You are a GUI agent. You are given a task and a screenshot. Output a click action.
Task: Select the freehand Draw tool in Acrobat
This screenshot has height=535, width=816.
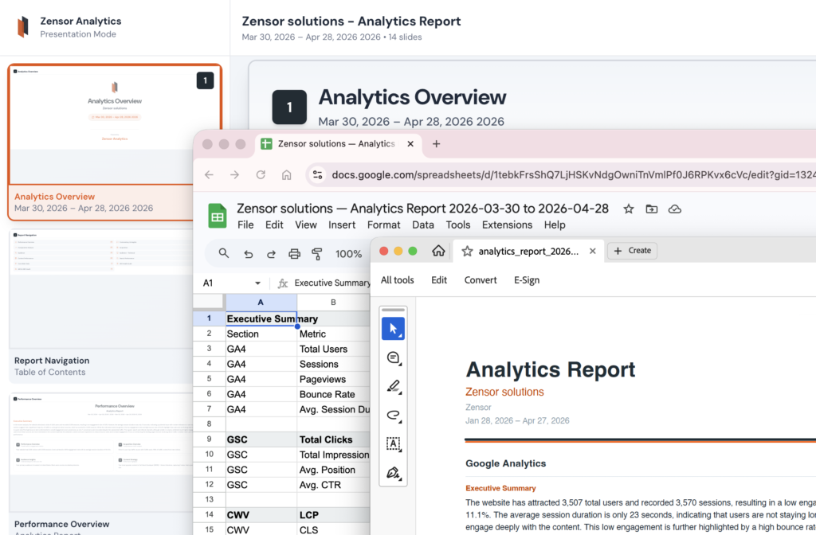[393, 415]
